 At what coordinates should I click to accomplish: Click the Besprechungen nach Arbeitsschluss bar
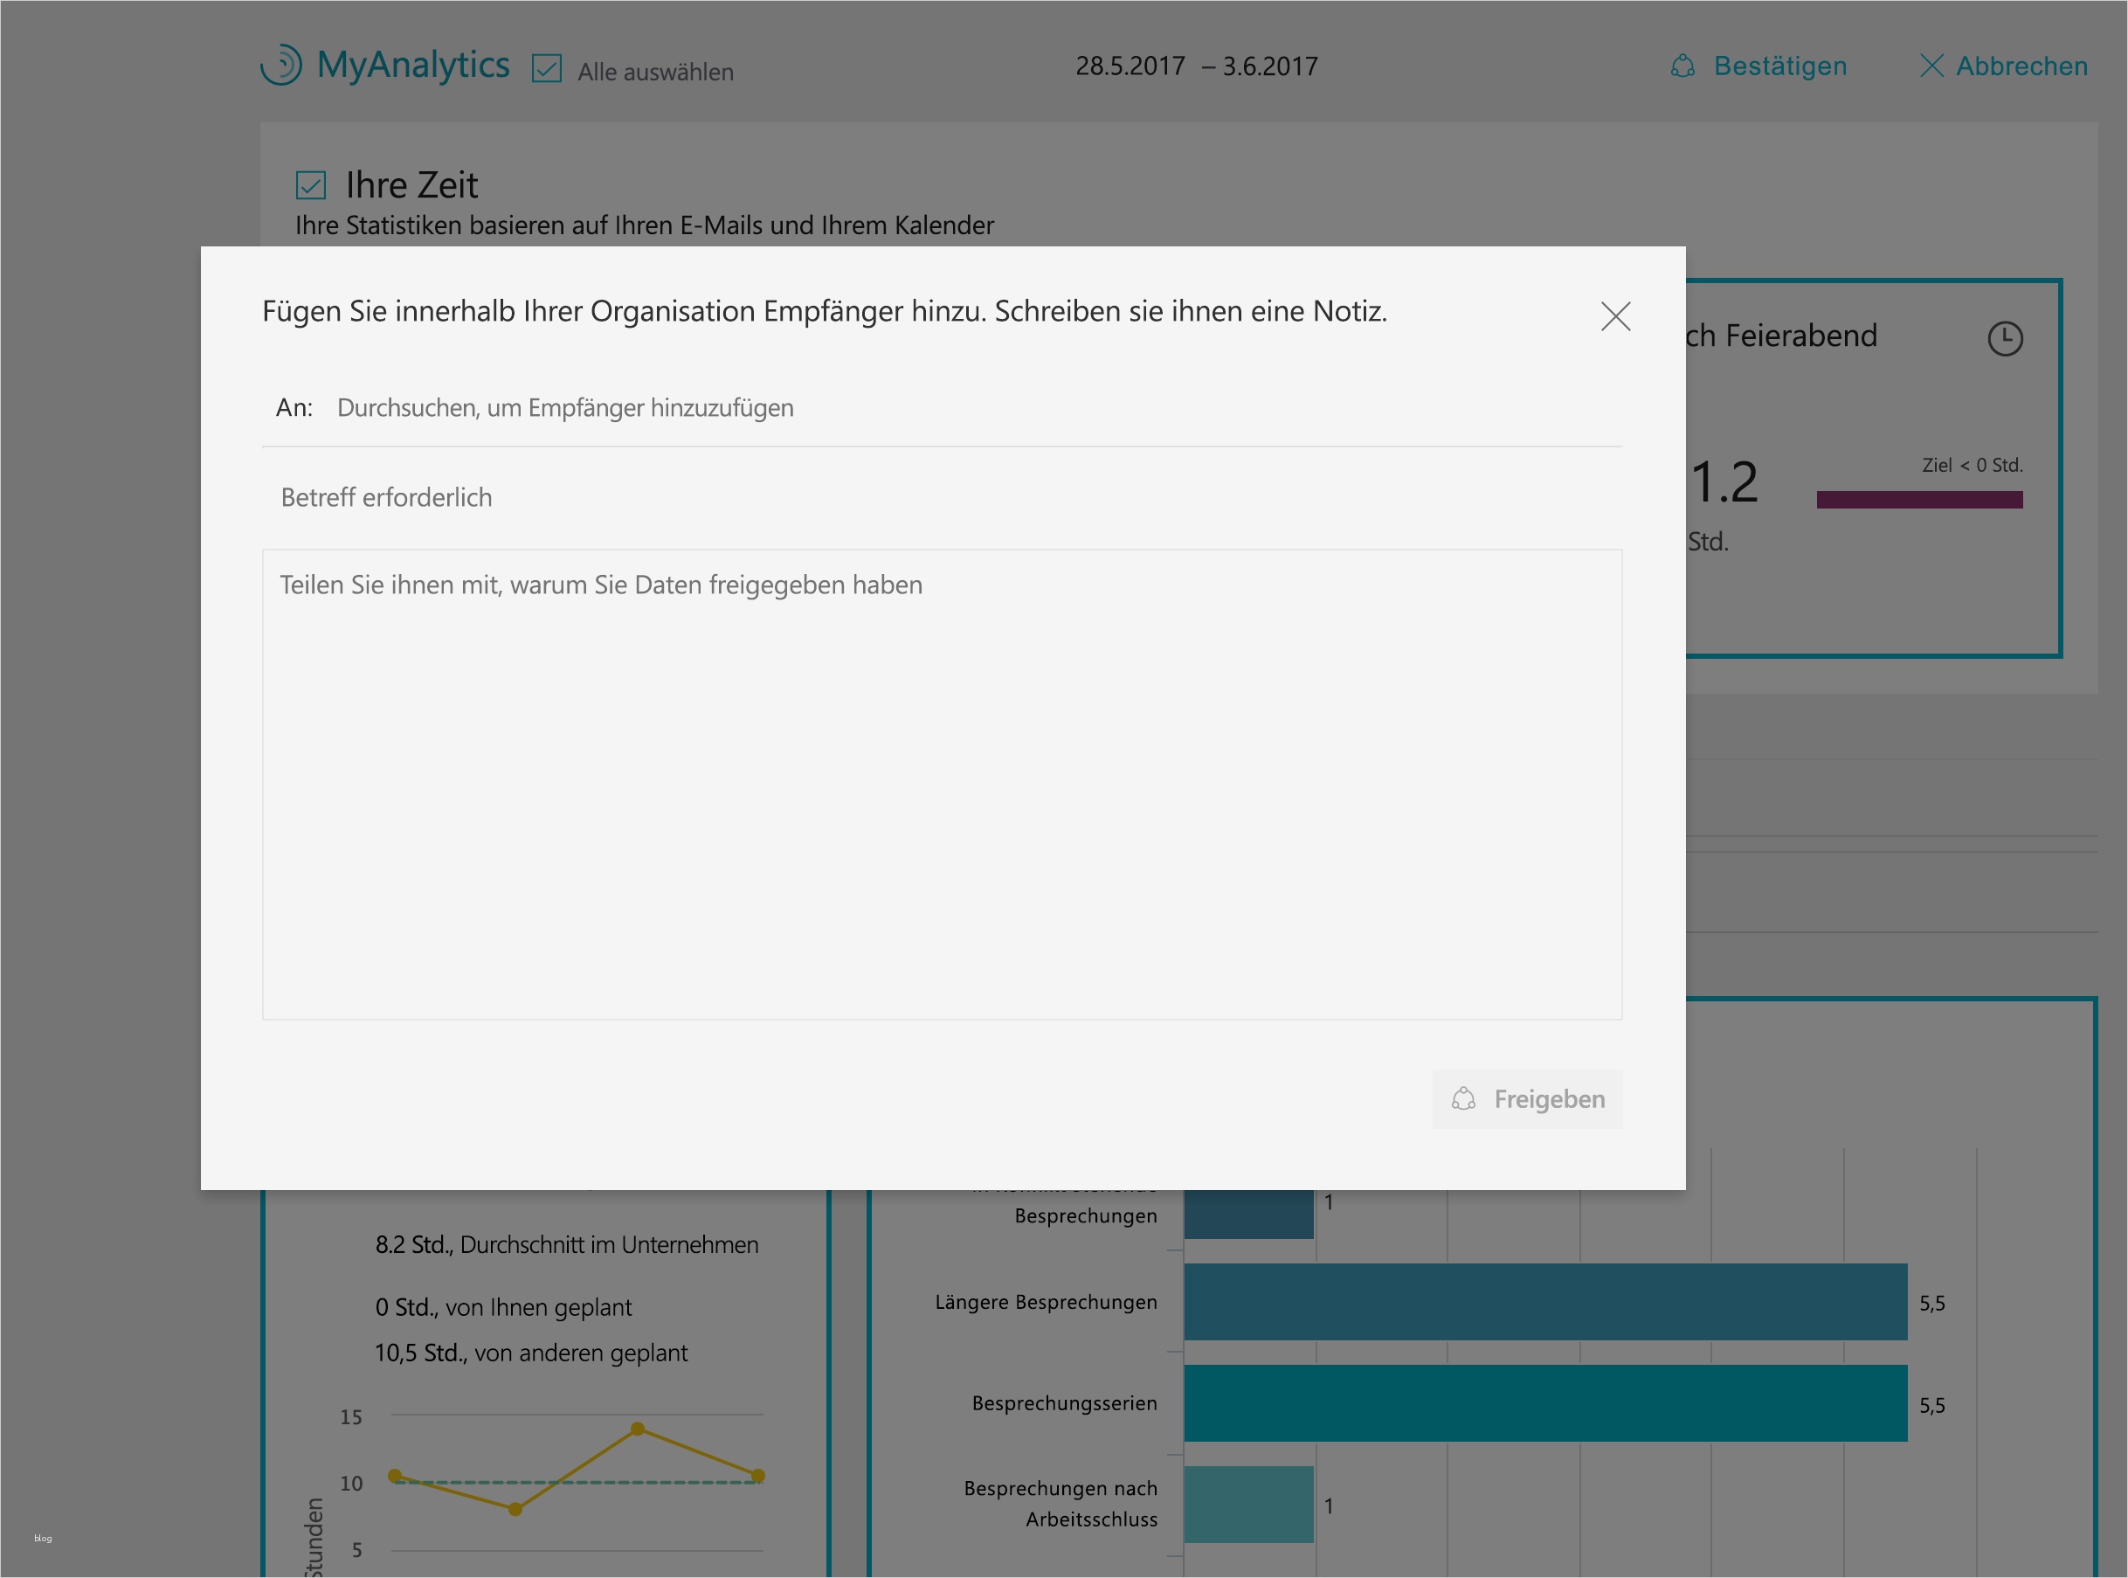(1248, 1505)
